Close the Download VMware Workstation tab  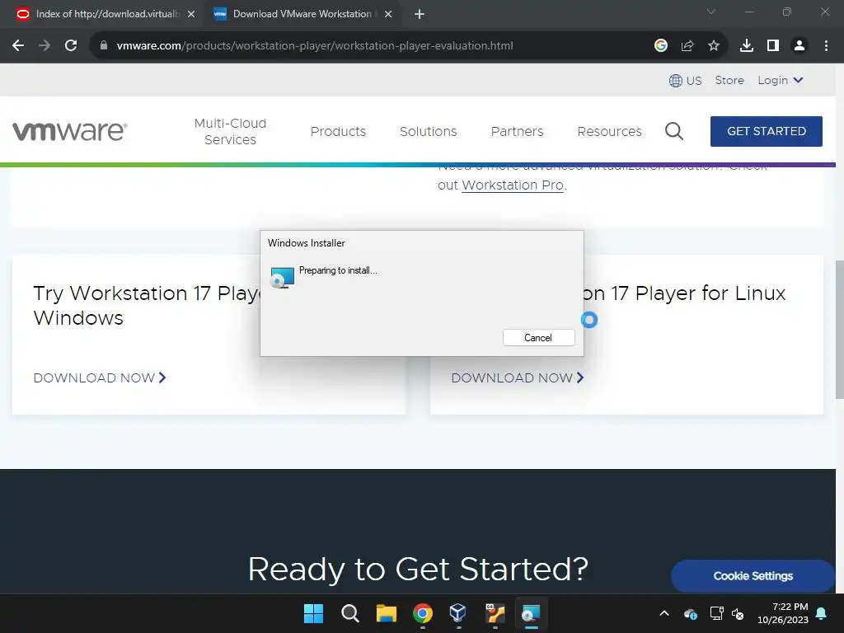[x=388, y=14]
